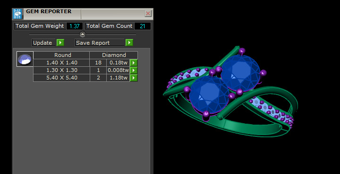This screenshot has height=174, width=340.
Task: Close the Gem Reporter window
Action: click(148, 14)
